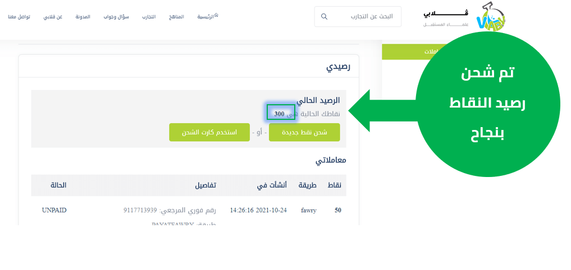Image resolution: width=571 pixels, height=270 pixels.
Task: Open the تواصل معنا contact page
Action: (20, 17)
